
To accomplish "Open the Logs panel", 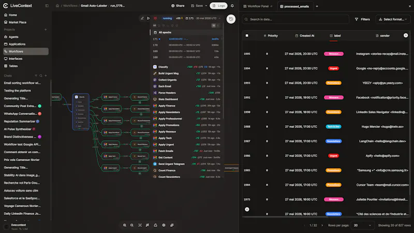I will 218,6.
